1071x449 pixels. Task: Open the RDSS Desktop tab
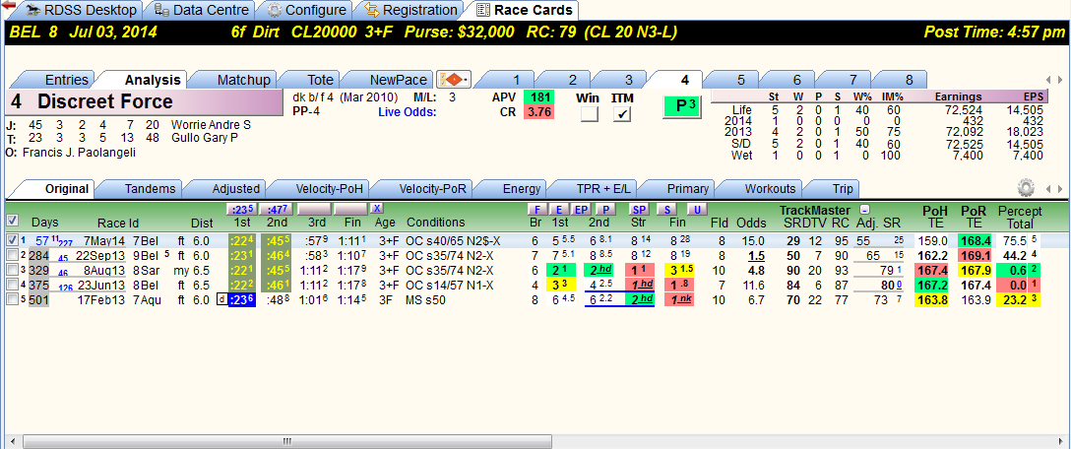tap(82, 10)
